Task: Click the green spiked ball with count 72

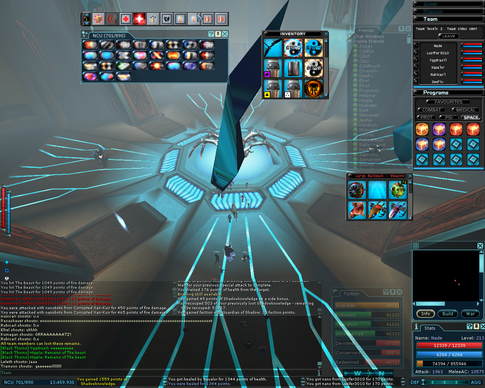Action: coord(398,190)
